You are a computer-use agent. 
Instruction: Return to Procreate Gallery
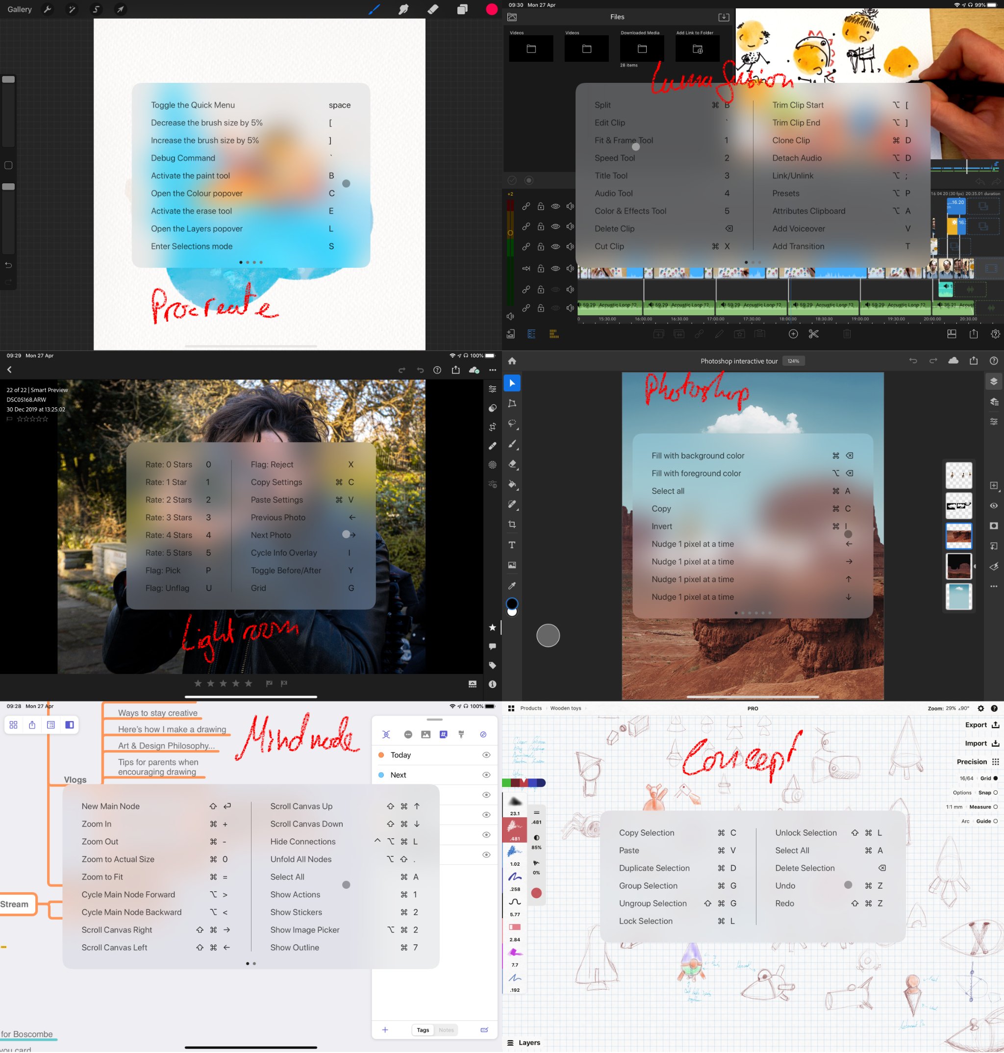coord(19,10)
